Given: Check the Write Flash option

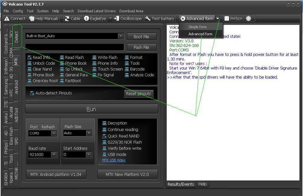Looking at the screenshot, I should (94, 58).
